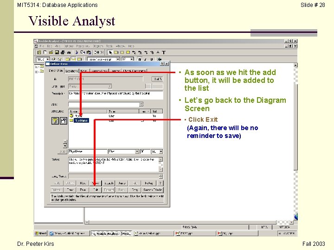Select the first key attribute row
Viewport: 334px width, 250px height.
(x=116, y=116)
